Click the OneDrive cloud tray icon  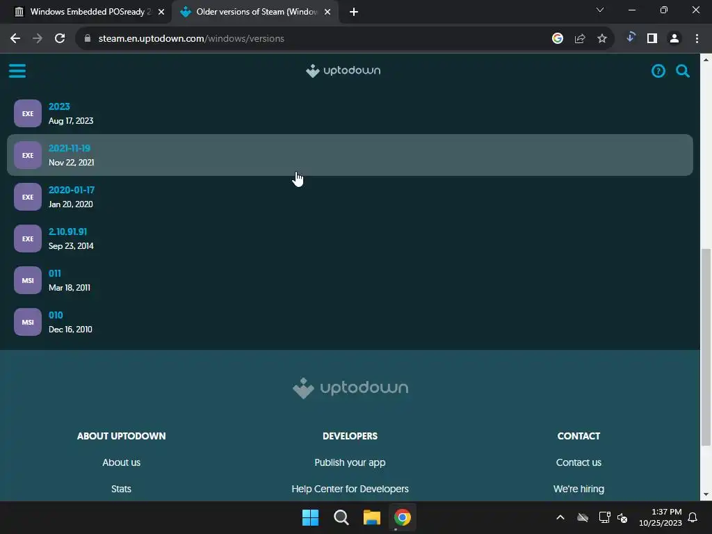pos(583,517)
